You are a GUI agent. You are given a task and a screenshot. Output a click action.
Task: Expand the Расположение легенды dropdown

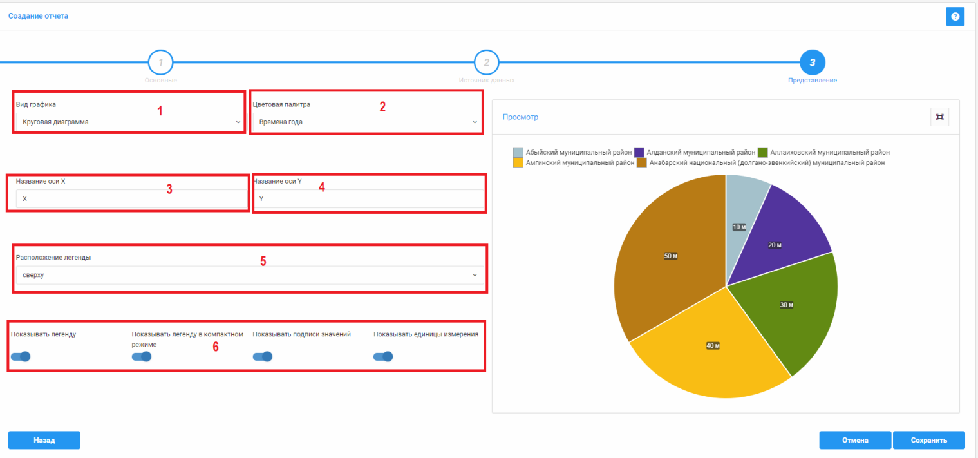249,275
